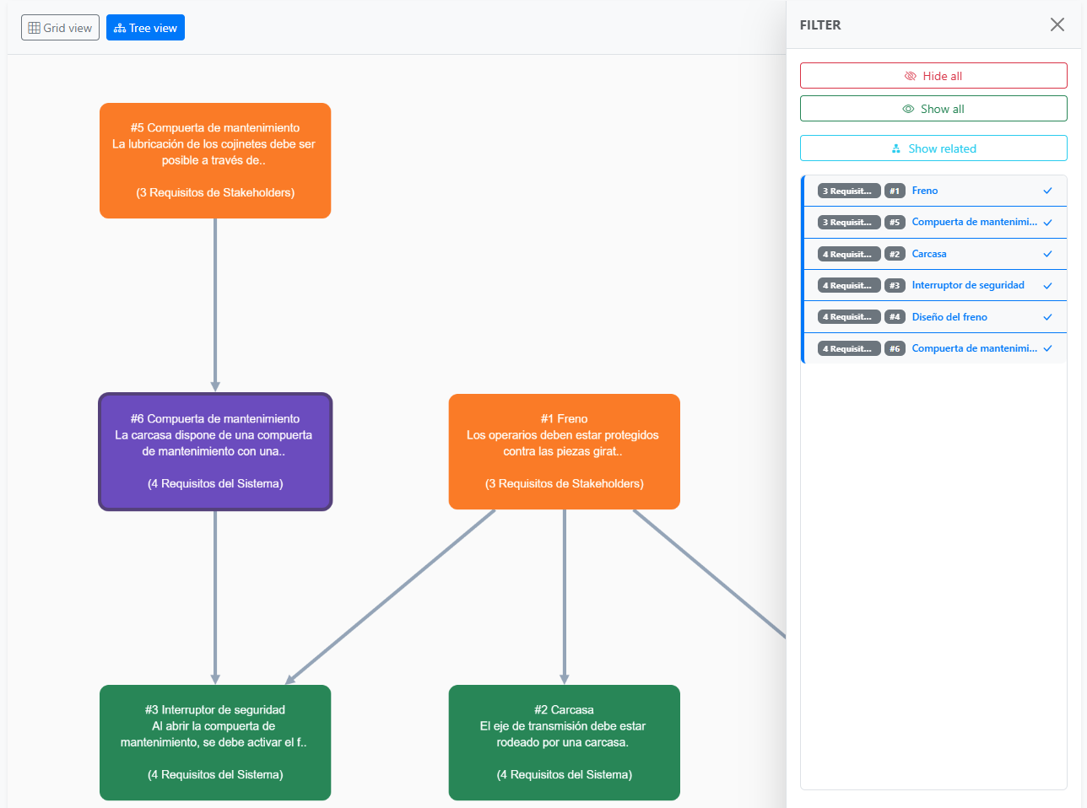Select #1 badge in Freno row

point(895,191)
